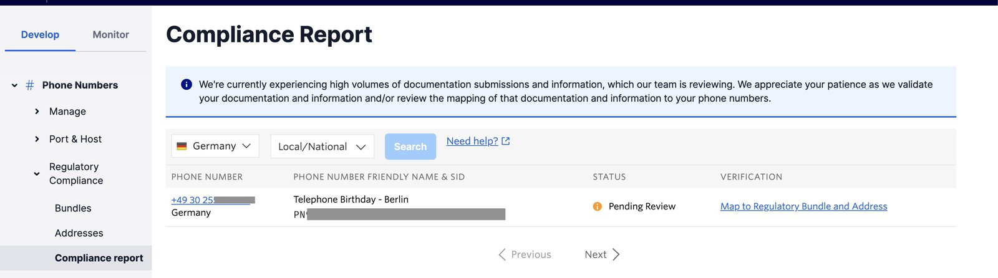
Task: Expand the Manage submenu
Action: (37, 112)
